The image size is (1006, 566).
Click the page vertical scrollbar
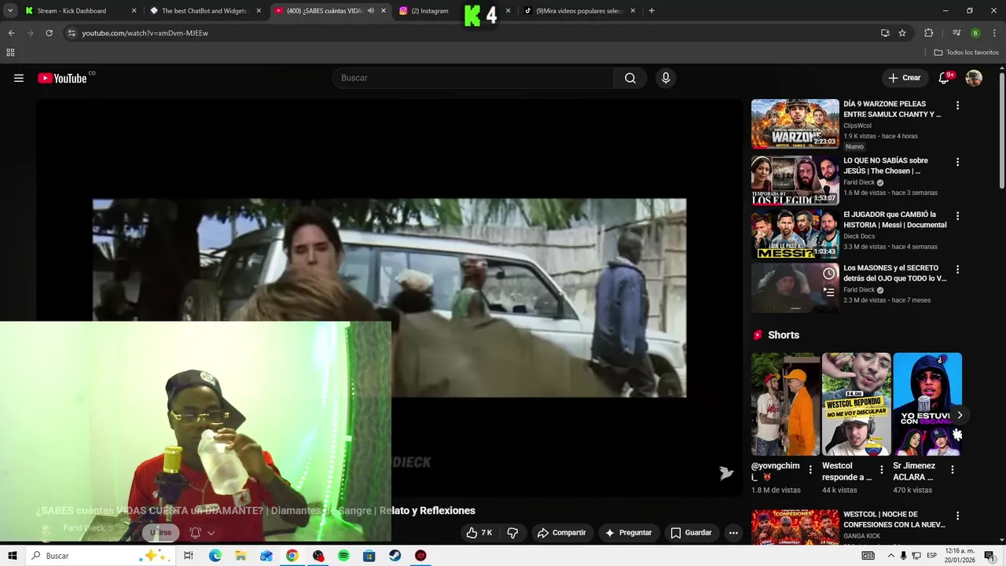point(1001,130)
